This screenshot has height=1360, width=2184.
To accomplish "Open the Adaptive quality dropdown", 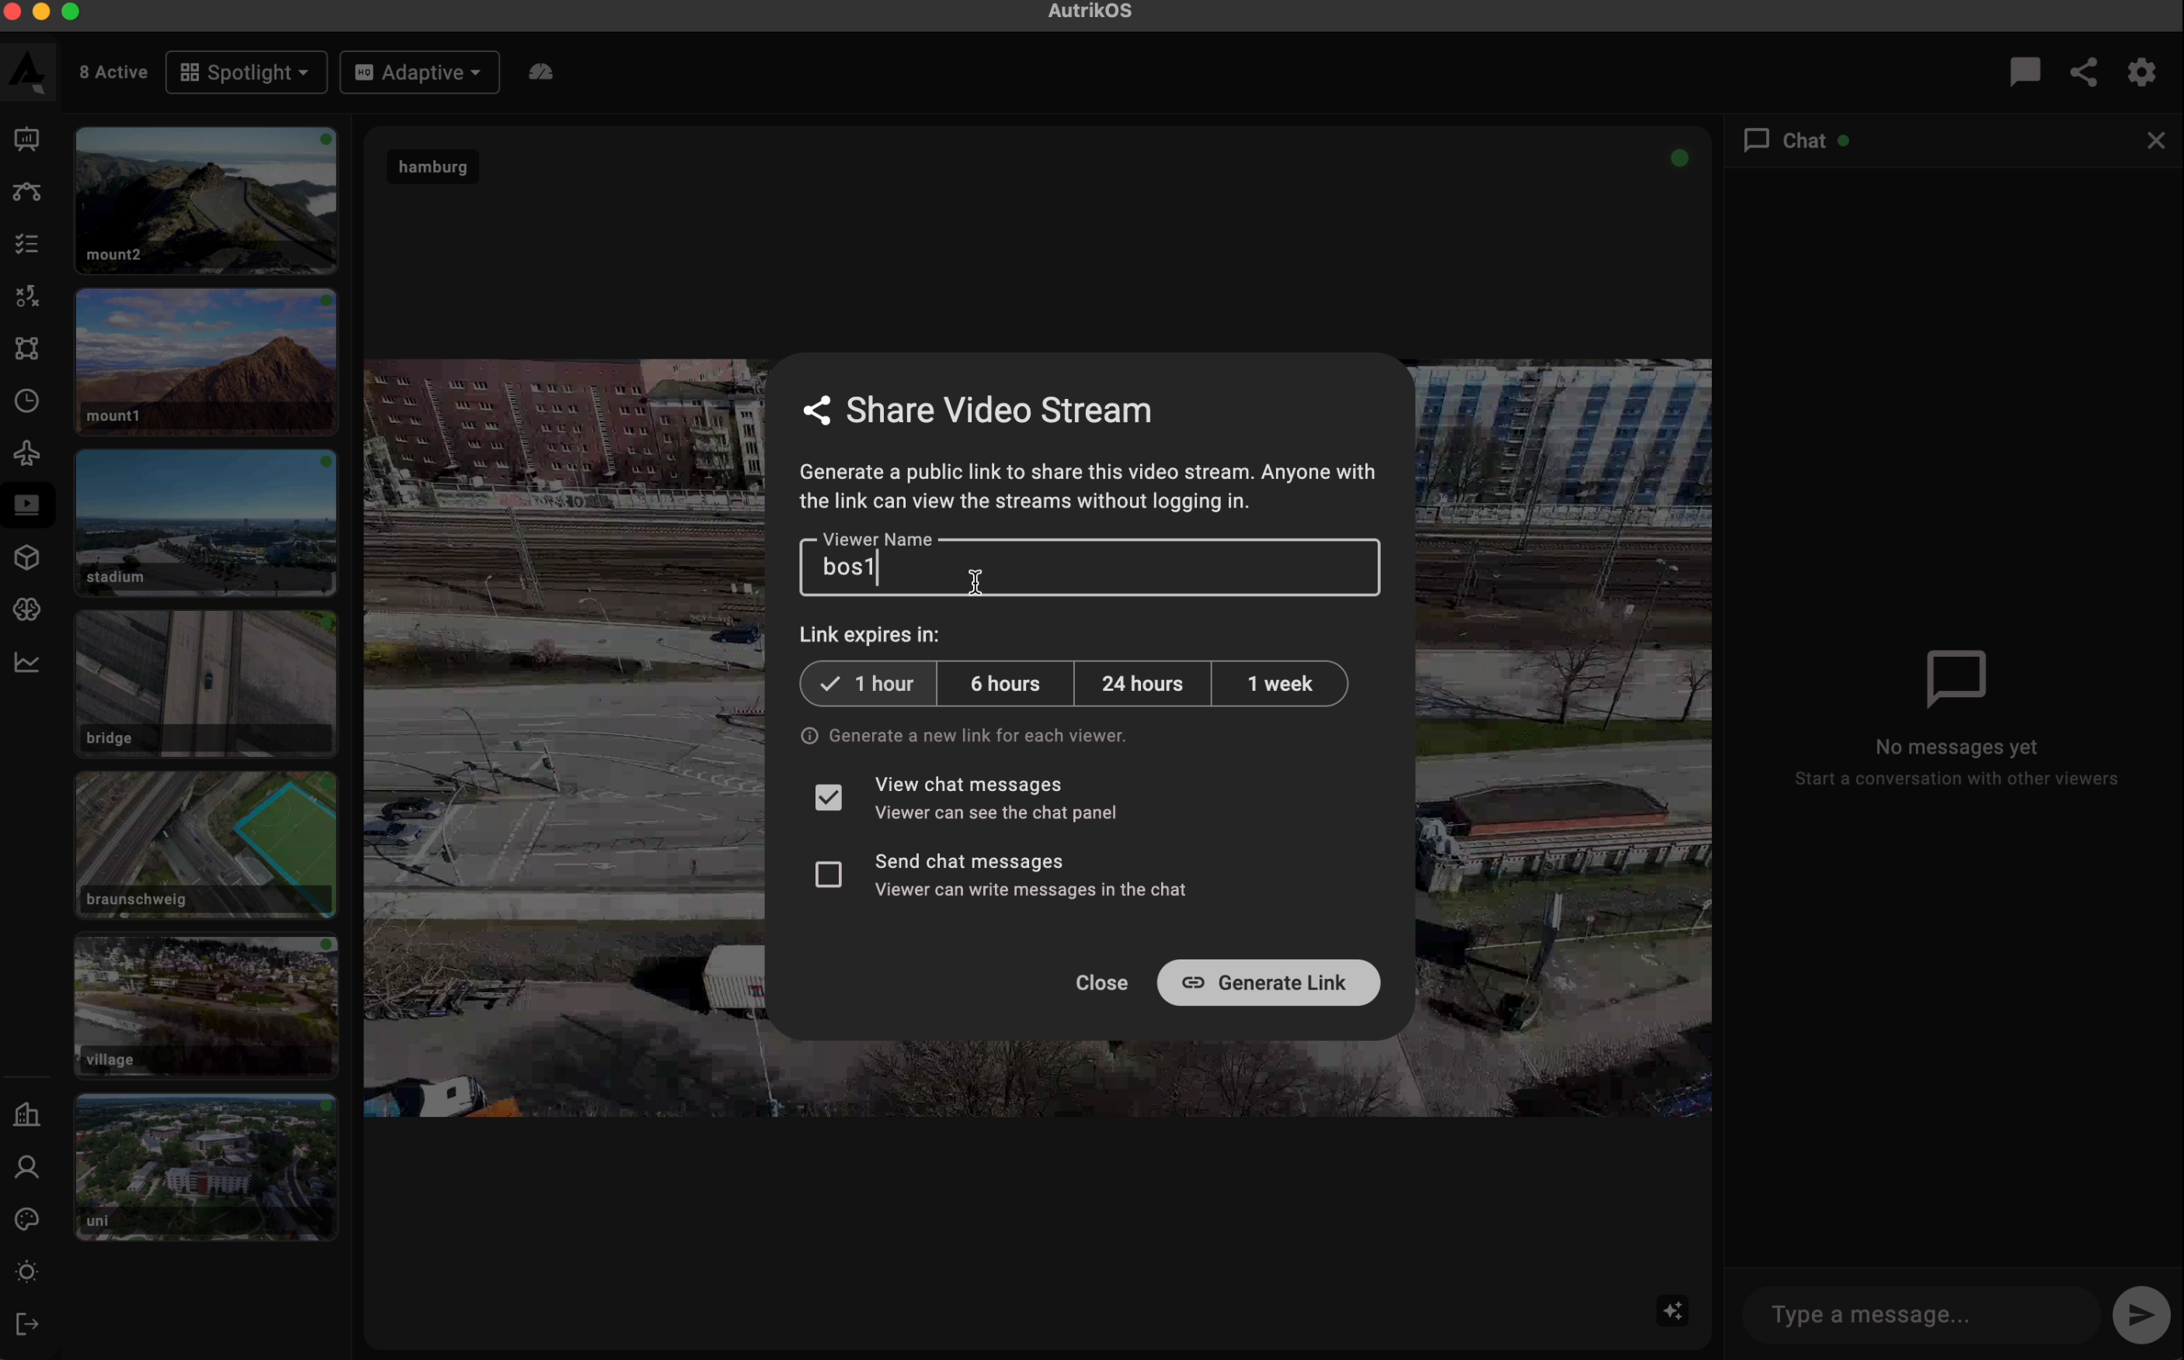I will tap(419, 72).
